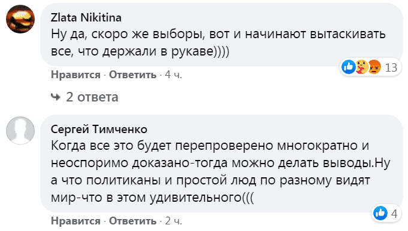Like Zlata Nikitina's comment via Нравится
Screen dimensions: 408x231
pyautogui.click(x=75, y=75)
